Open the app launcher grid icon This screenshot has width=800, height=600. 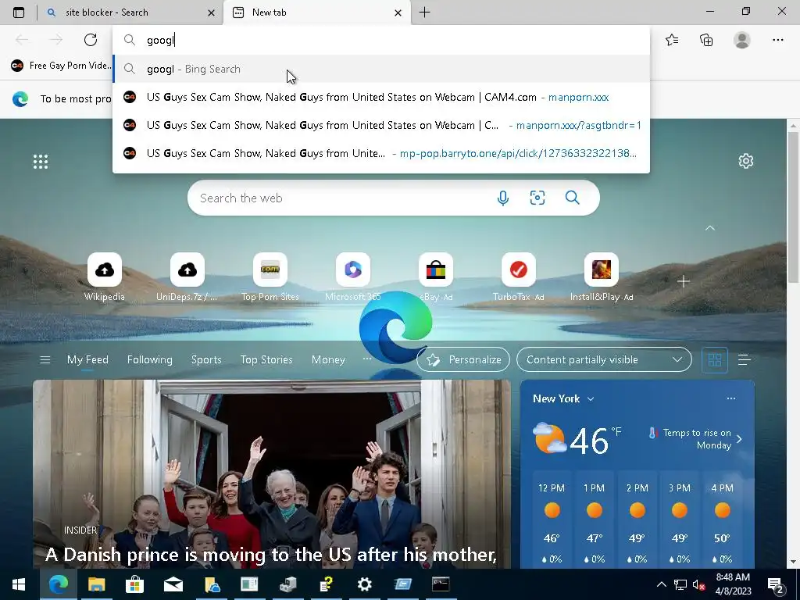click(x=41, y=162)
